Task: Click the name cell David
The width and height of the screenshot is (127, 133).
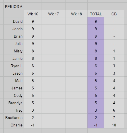Action: [x=14, y=21]
